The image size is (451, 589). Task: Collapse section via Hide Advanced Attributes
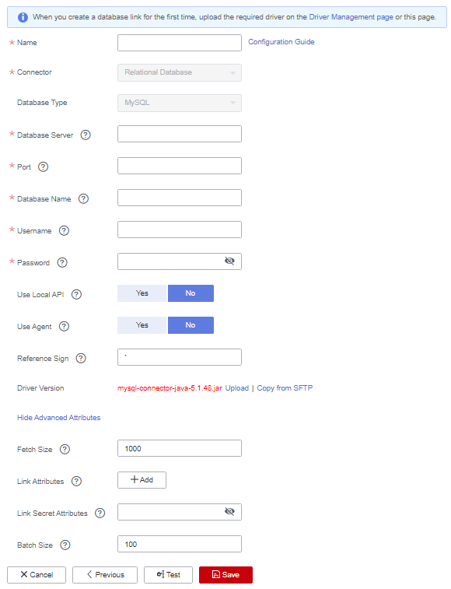59,418
